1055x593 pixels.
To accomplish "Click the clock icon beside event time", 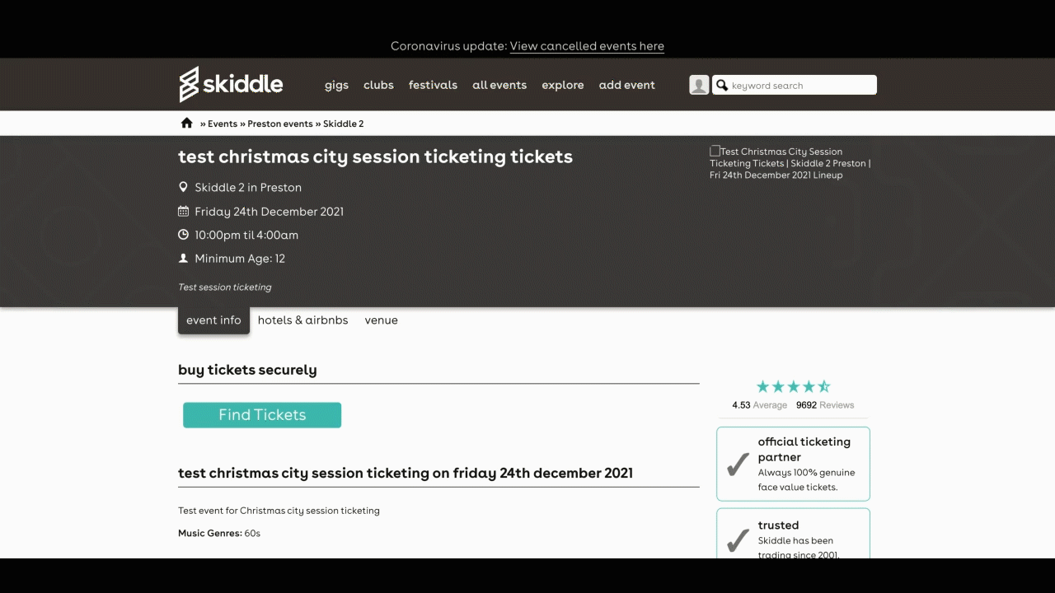I will coord(183,235).
